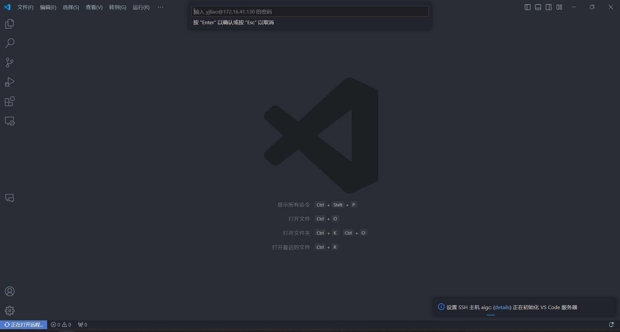Toggle the bottom panel layout icon

(538, 7)
